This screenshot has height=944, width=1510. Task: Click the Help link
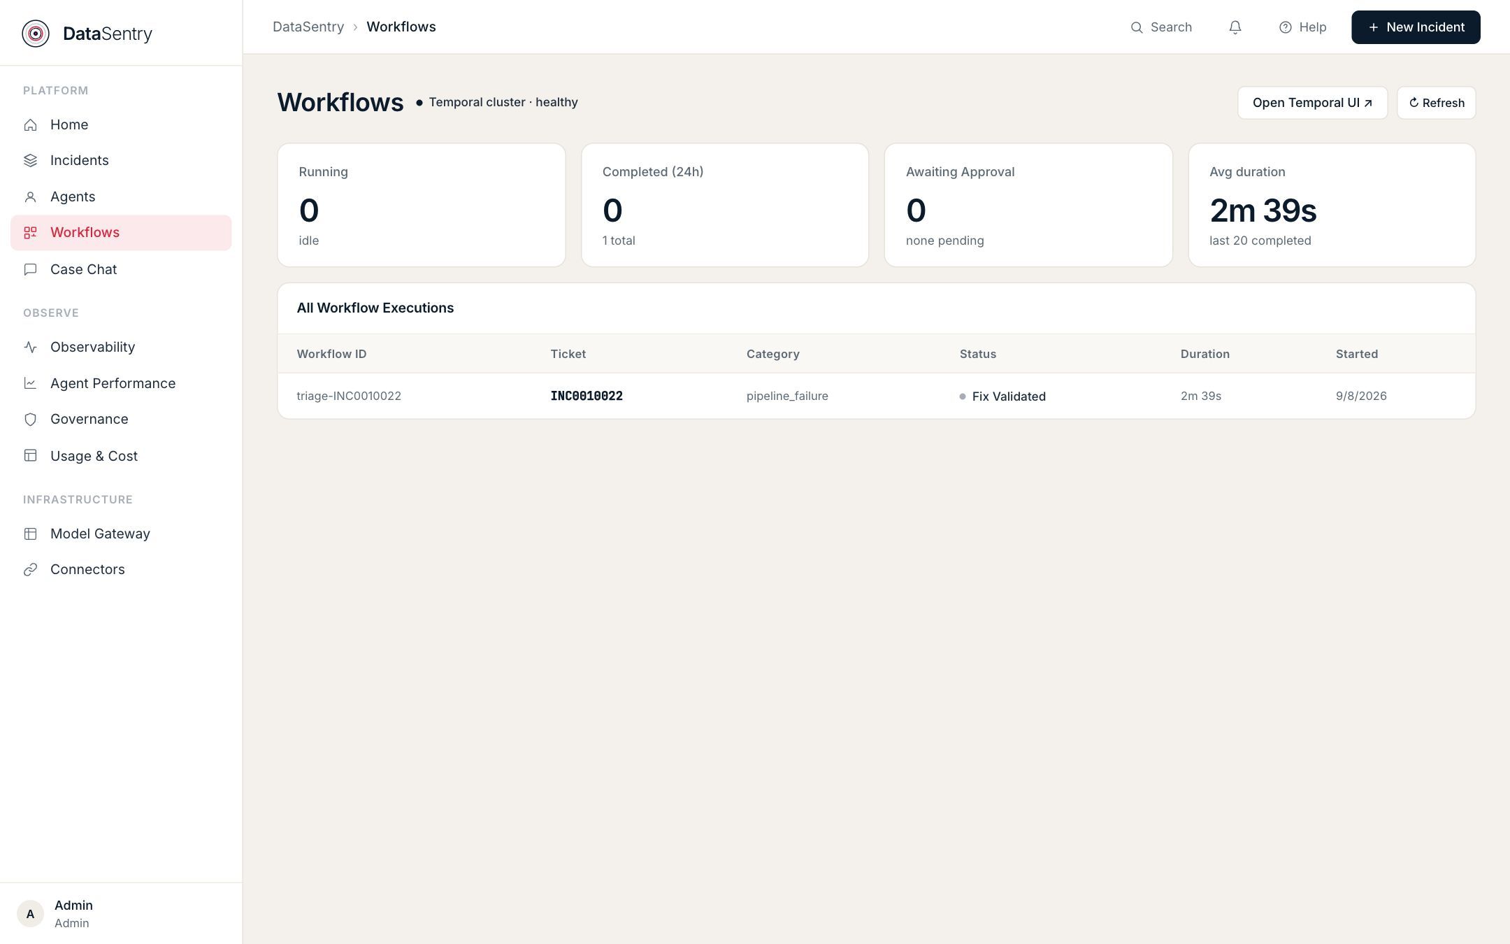1302,27
